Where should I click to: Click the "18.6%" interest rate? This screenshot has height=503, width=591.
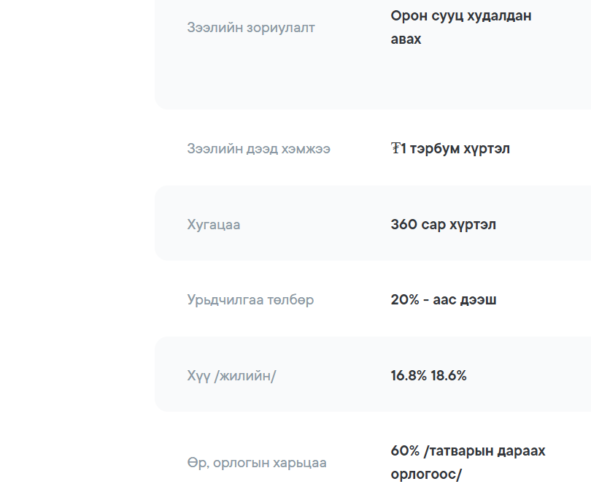coord(449,376)
